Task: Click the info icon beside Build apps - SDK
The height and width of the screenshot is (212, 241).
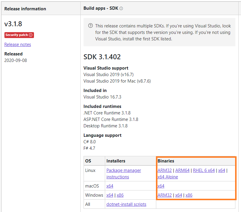Action: tap(121, 9)
